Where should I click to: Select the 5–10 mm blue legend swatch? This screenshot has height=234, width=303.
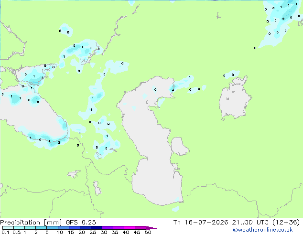[x=52, y=228]
